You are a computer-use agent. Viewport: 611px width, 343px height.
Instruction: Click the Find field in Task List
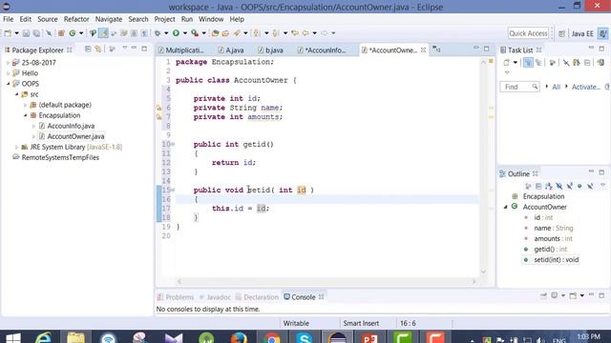tap(519, 87)
